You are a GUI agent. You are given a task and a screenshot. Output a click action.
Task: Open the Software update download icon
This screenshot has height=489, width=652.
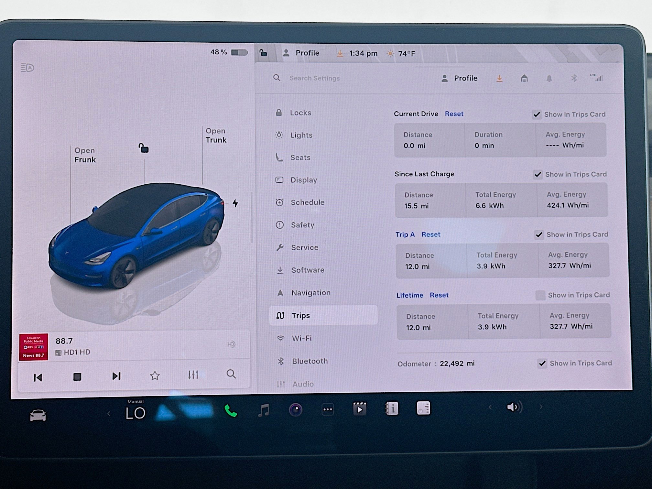500,78
